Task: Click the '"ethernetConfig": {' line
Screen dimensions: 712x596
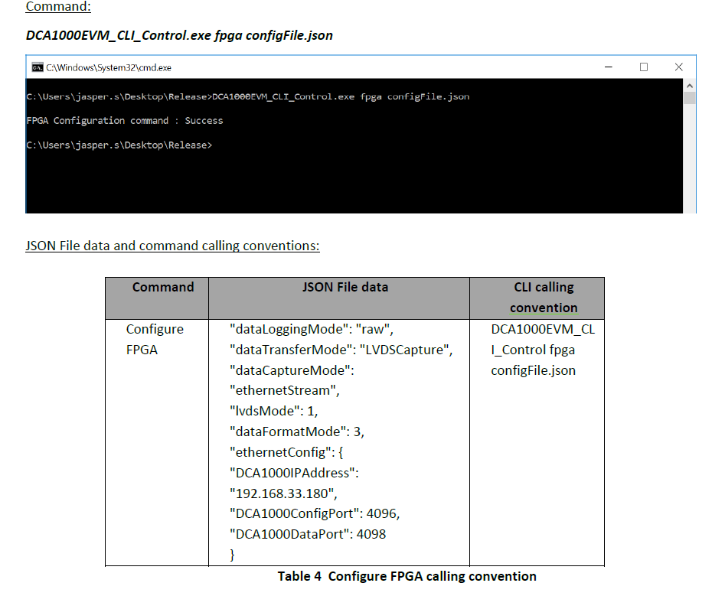Action: [286, 452]
